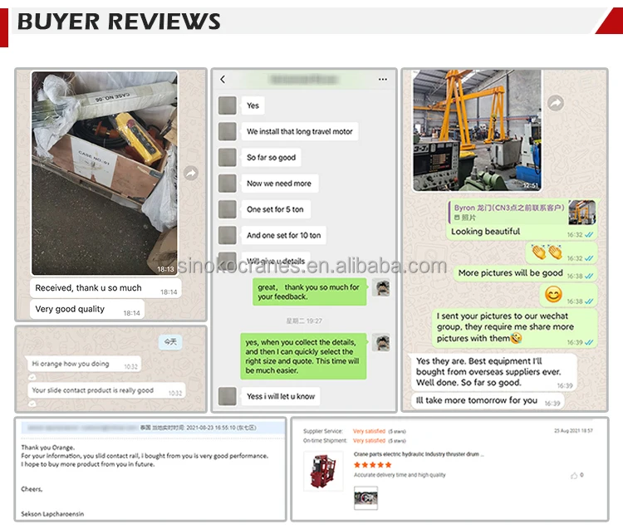Click 'Crane parts electric hydraulic' product title
The width and height of the screenshot is (623, 529).
(419, 454)
